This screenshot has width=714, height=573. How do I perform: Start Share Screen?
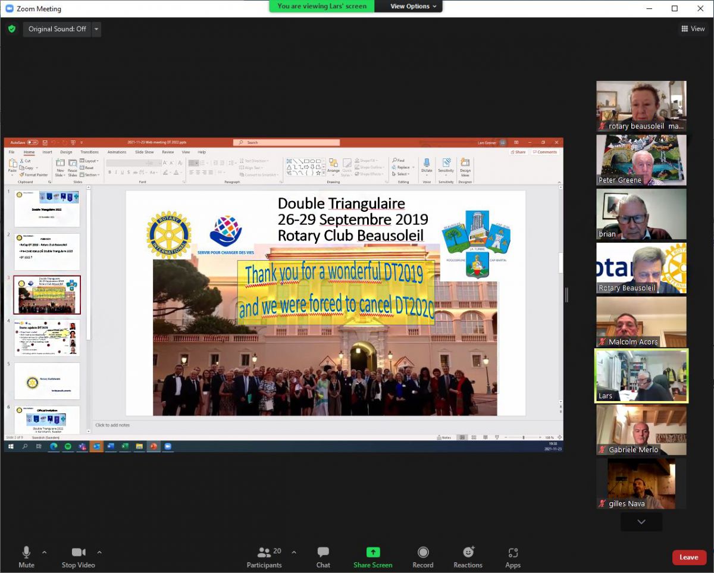point(373,557)
